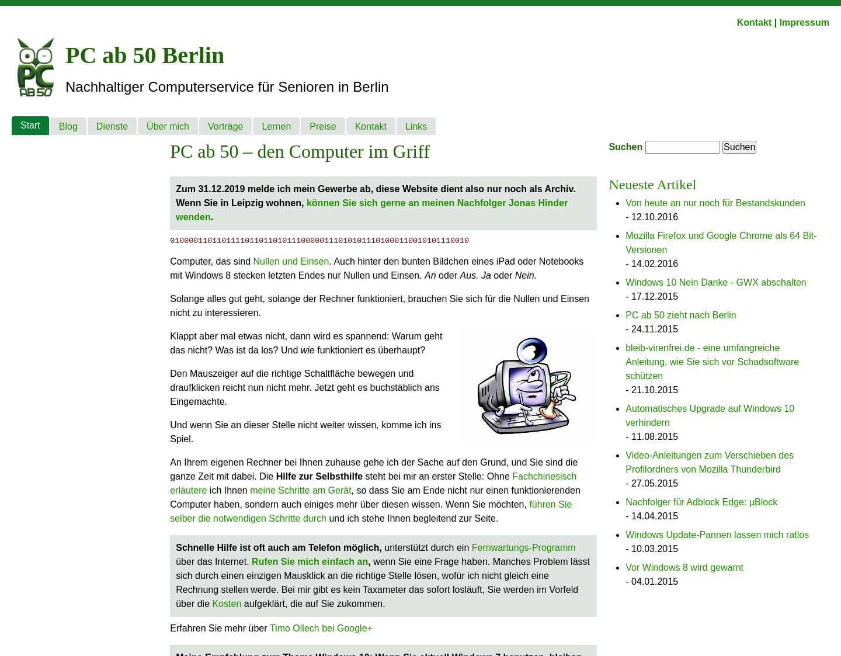The height and width of the screenshot is (656, 841).
Task: Click the PC ab 50 – den Computer im Griff heading
Action: pos(300,152)
